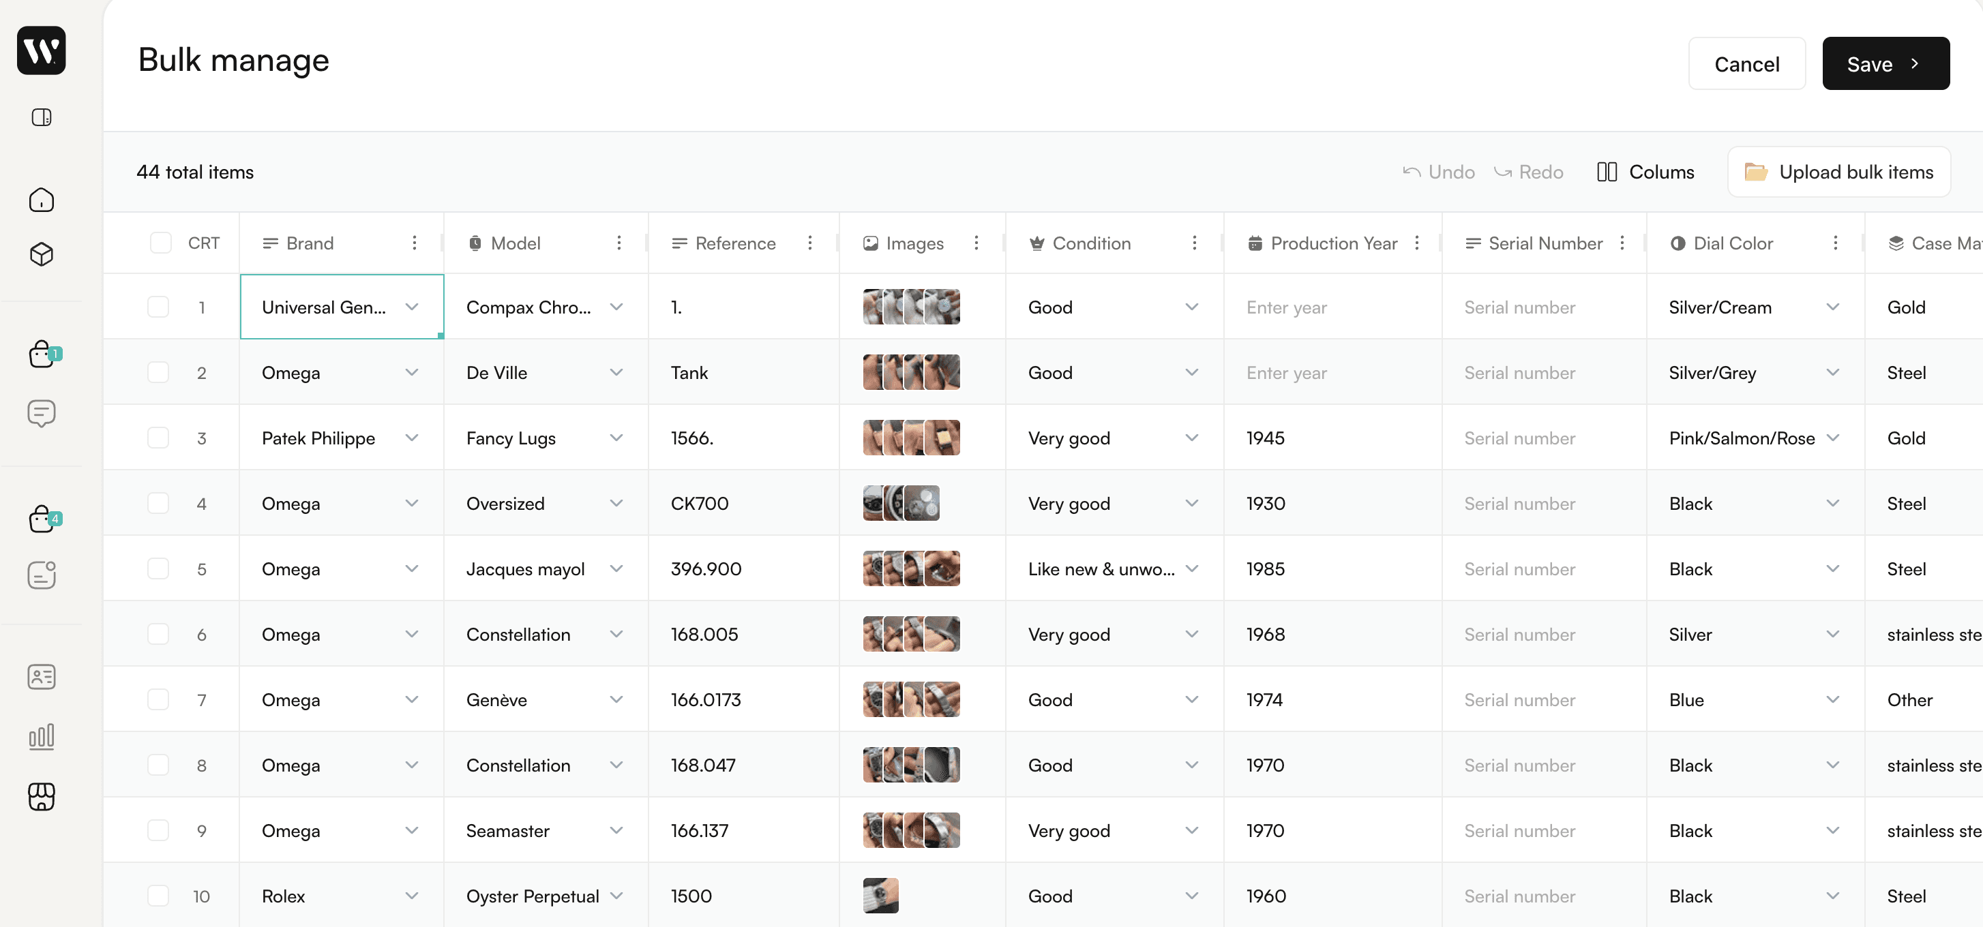Viewport: 1983px width, 927px height.
Task: Open the cube inventory icon in sidebar
Action: pos(42,254)
